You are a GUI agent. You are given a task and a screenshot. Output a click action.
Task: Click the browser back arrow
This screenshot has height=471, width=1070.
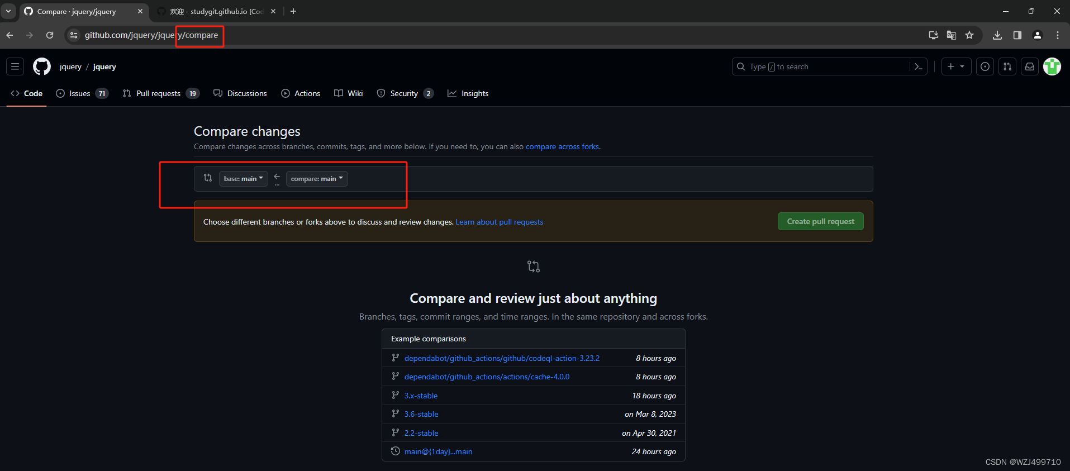pyautogui.click(x=9, y=35)
